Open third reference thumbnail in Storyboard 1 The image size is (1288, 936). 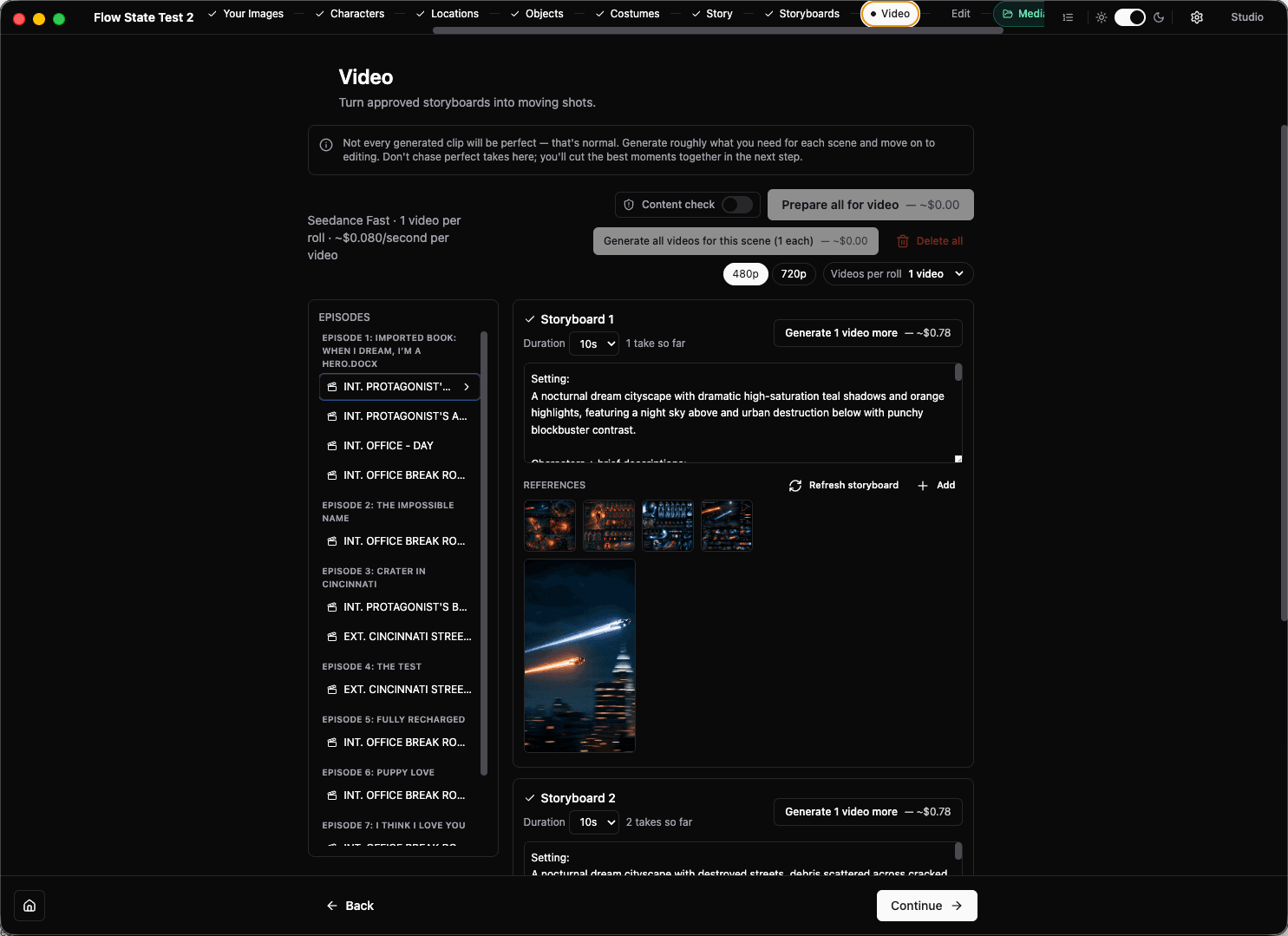point(668,526)
